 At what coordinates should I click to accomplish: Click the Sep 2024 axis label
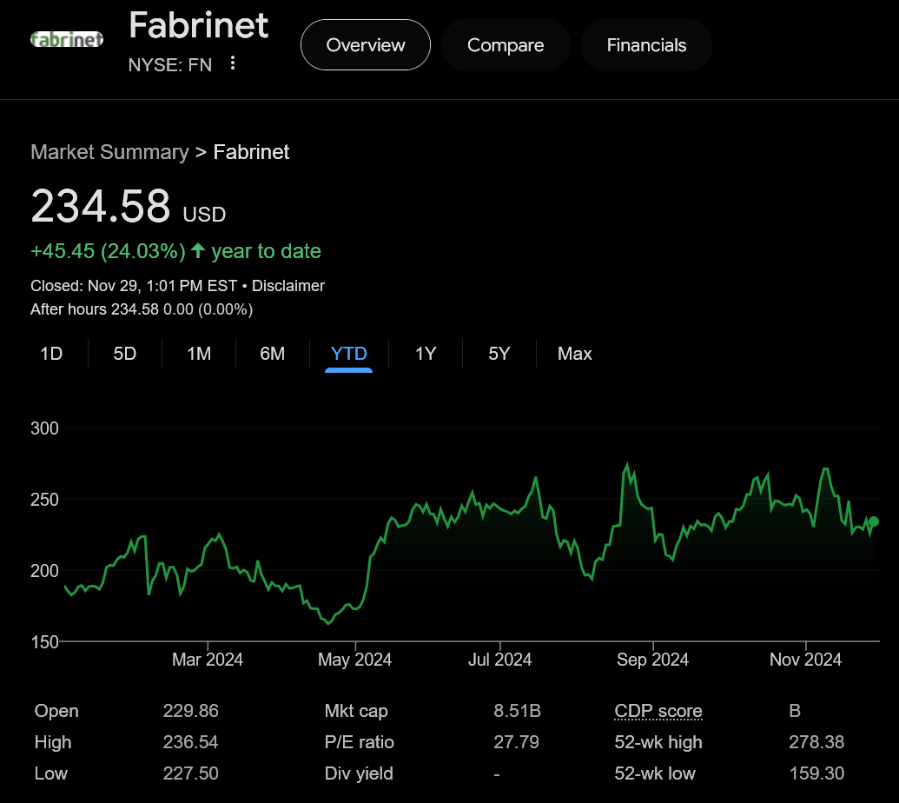652,660
